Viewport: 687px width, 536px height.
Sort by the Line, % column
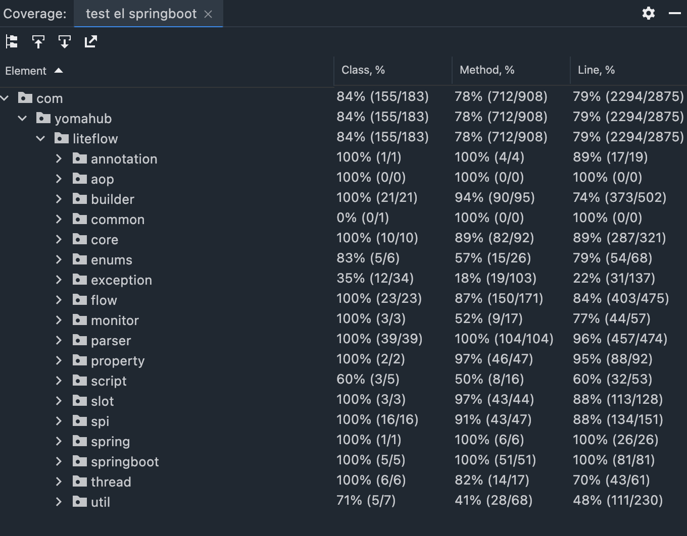coord(596,70)
